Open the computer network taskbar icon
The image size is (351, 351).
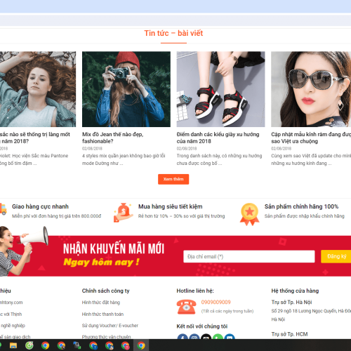click(x=77, y=345)
